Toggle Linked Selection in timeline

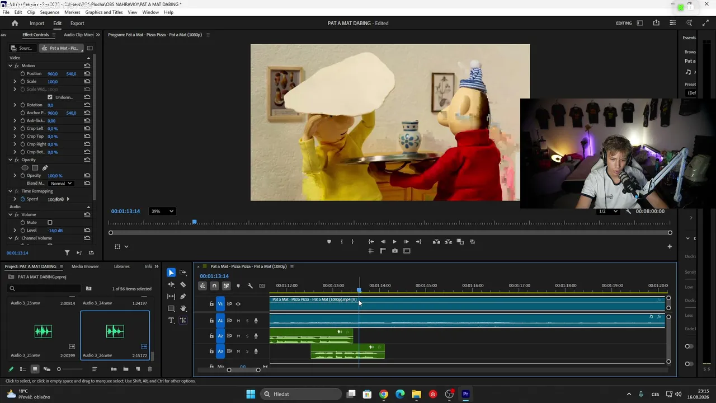226,286
